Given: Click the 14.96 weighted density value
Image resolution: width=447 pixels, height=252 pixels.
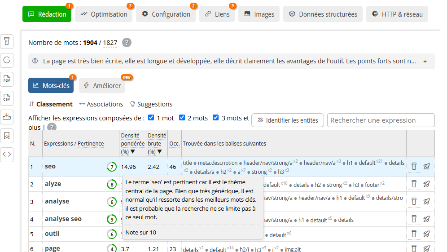Looking at the screenshot, I should coord(128,167).
